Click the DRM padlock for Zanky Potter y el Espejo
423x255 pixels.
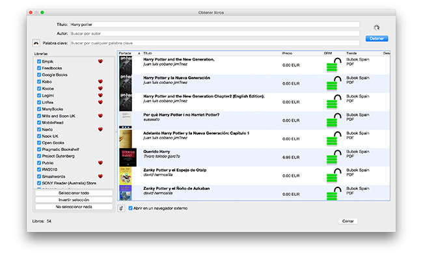(333, 175)
